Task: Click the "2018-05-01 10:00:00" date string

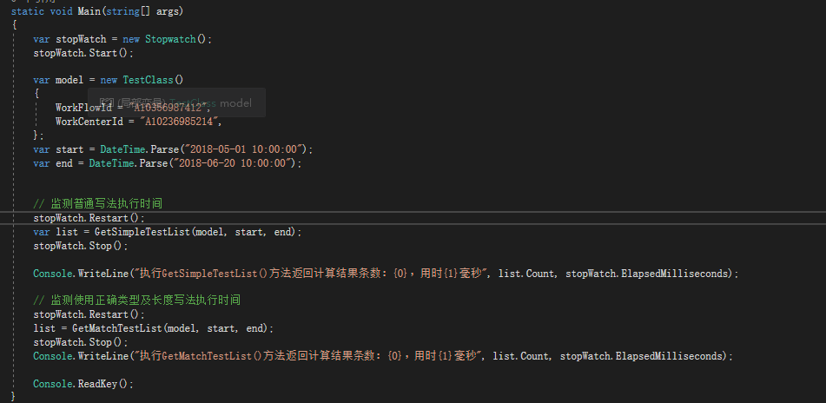Action: click(x=249, y=149)
